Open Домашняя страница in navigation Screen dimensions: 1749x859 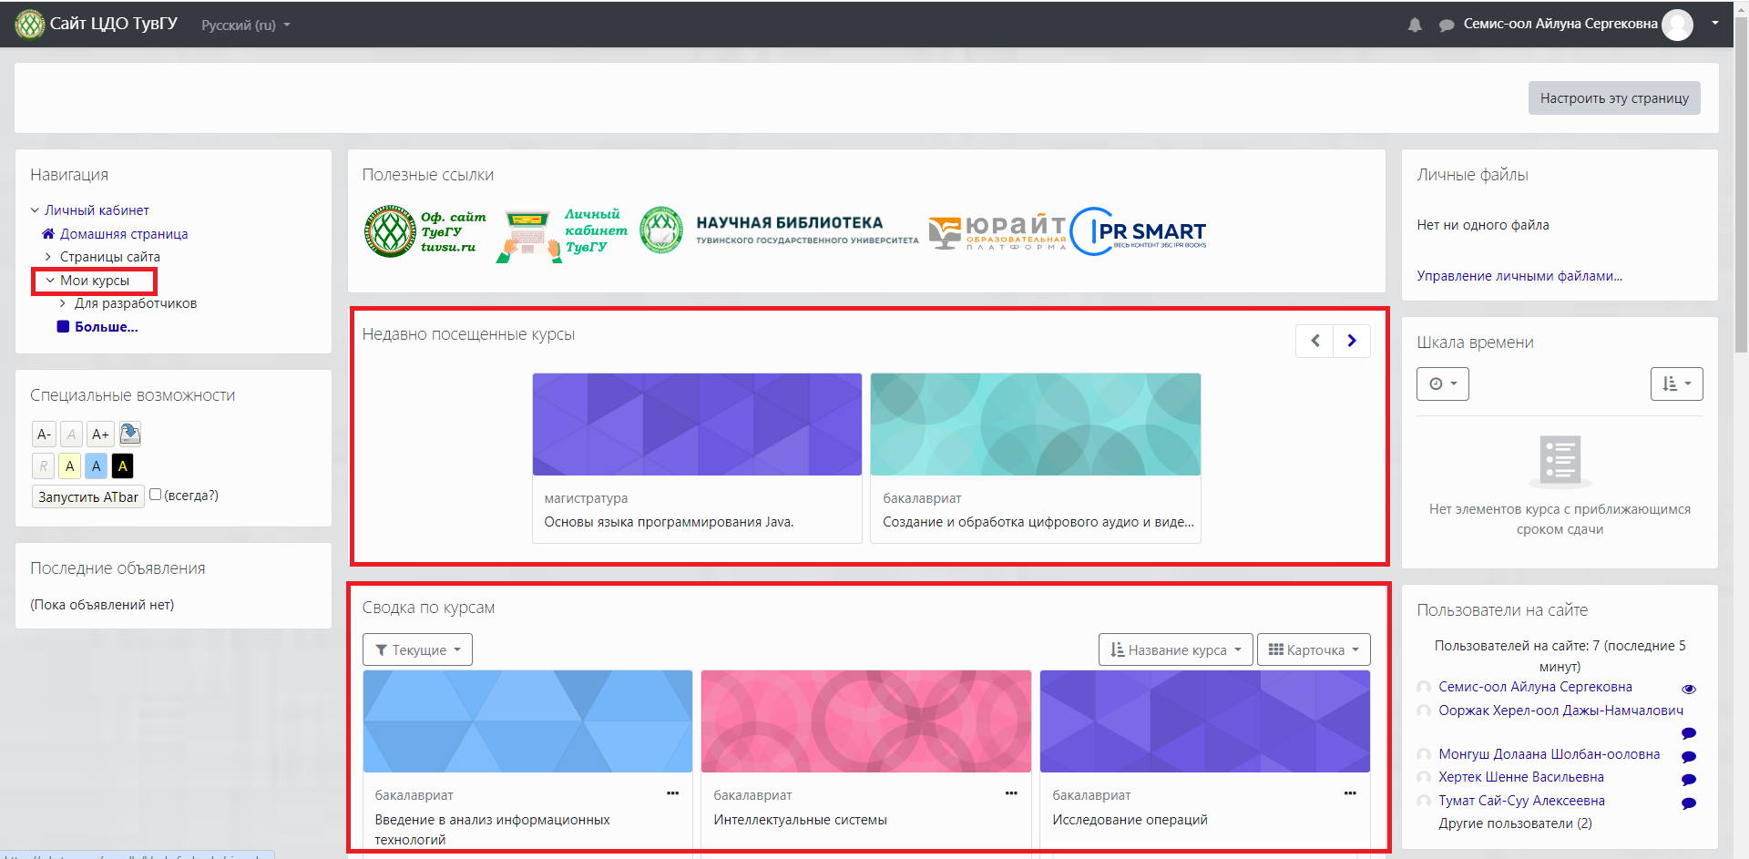point(124,234)
